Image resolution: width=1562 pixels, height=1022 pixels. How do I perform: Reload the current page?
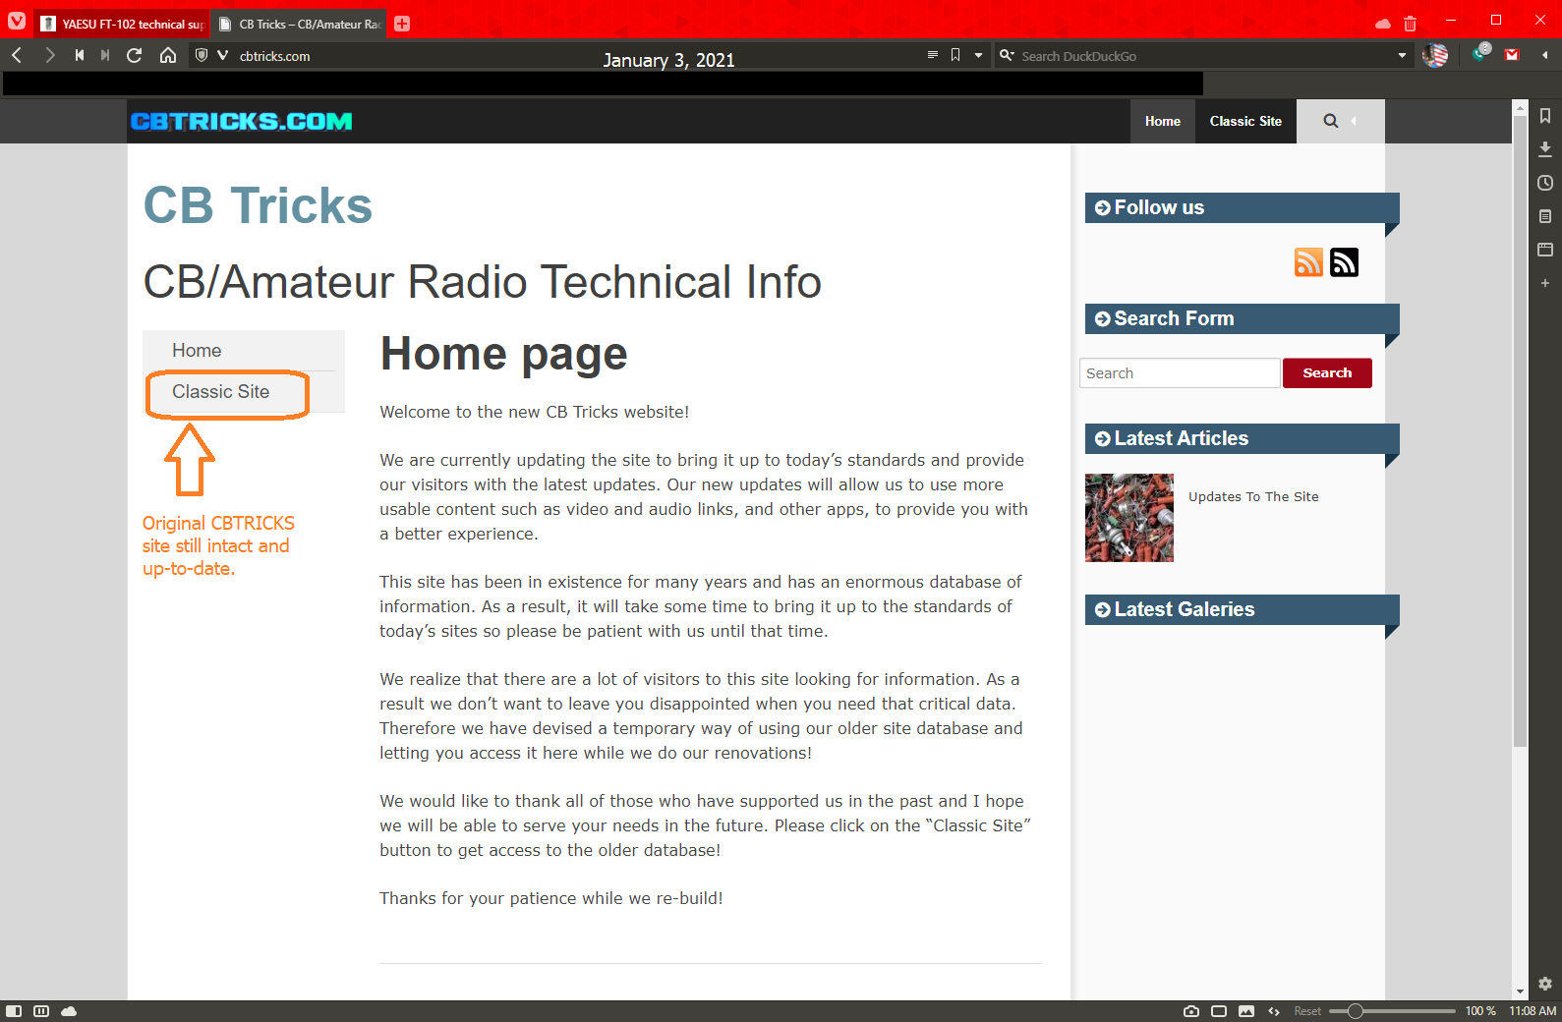coord(135,55)
